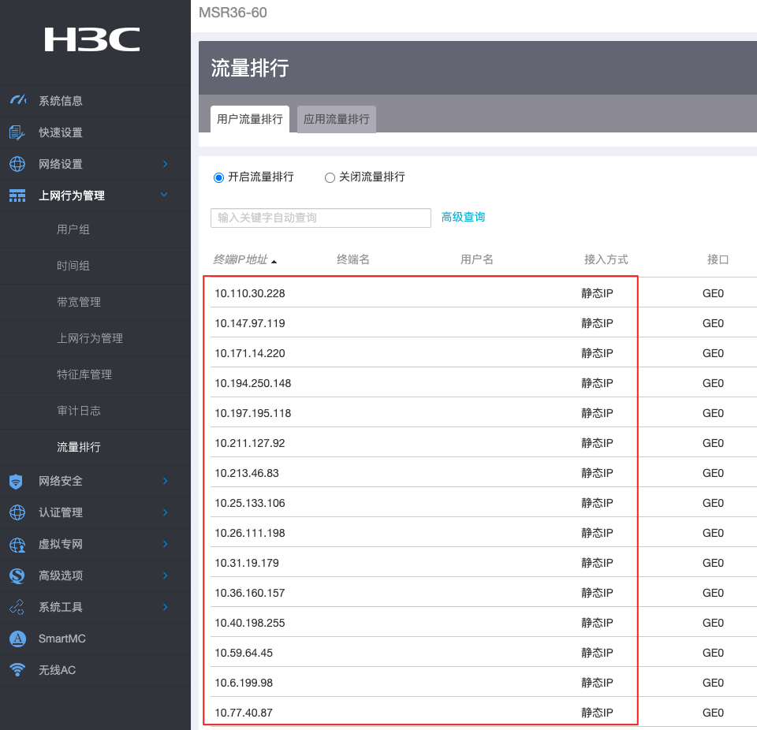The height and width of the screenshot is (730, 757).
Task: Click the 网络设置 globe icon
Action: [x=17, y=164]
